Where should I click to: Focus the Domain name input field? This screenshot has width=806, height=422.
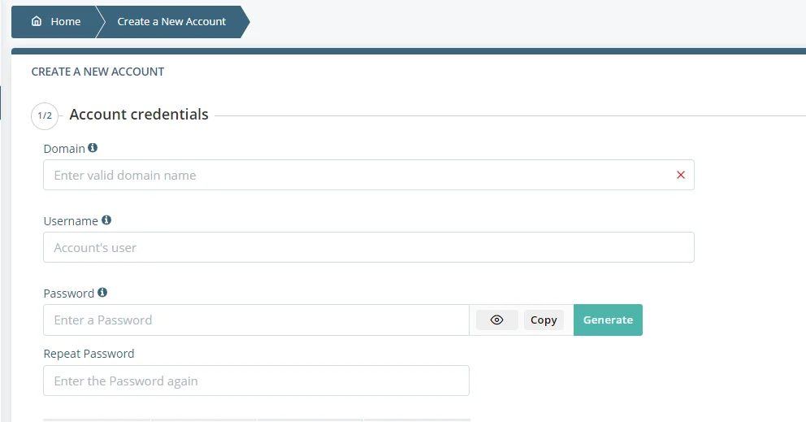[369, 175]
